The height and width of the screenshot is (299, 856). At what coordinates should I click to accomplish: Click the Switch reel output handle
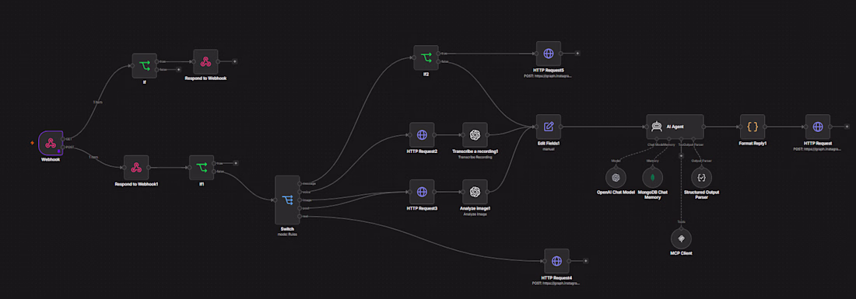[300, 216]
